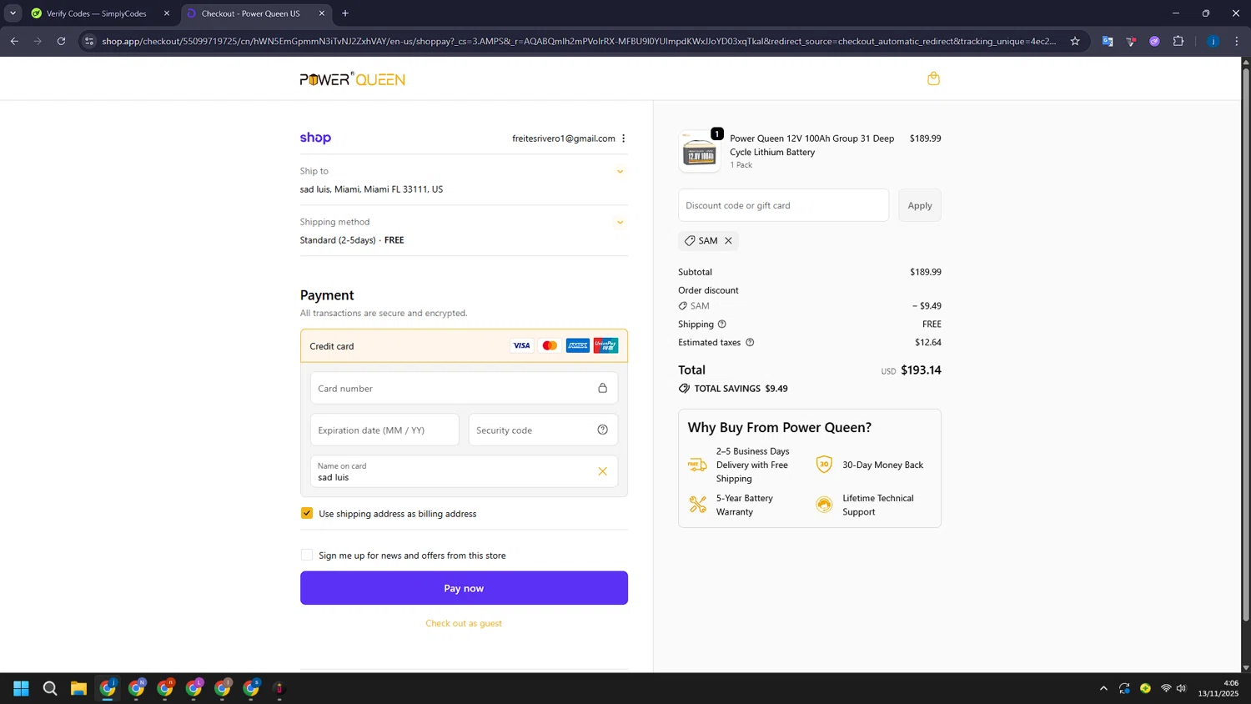Click the translate extension icon
1251x704 pixels.
pos(1108,41)
